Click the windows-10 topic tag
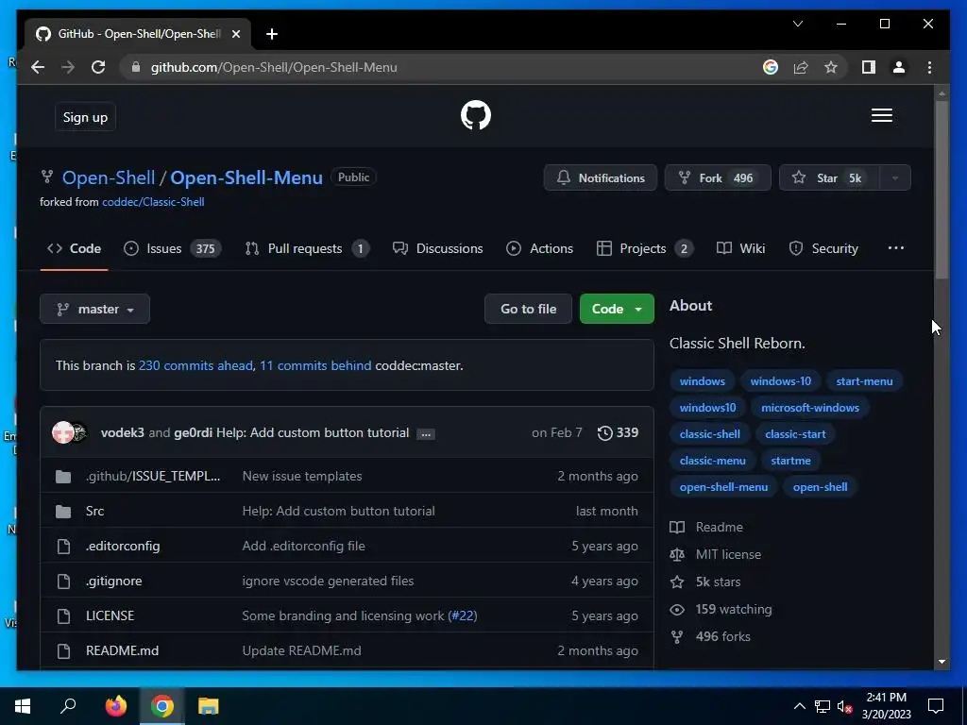Viewport: 967px width, 725px height. (781, 381)
